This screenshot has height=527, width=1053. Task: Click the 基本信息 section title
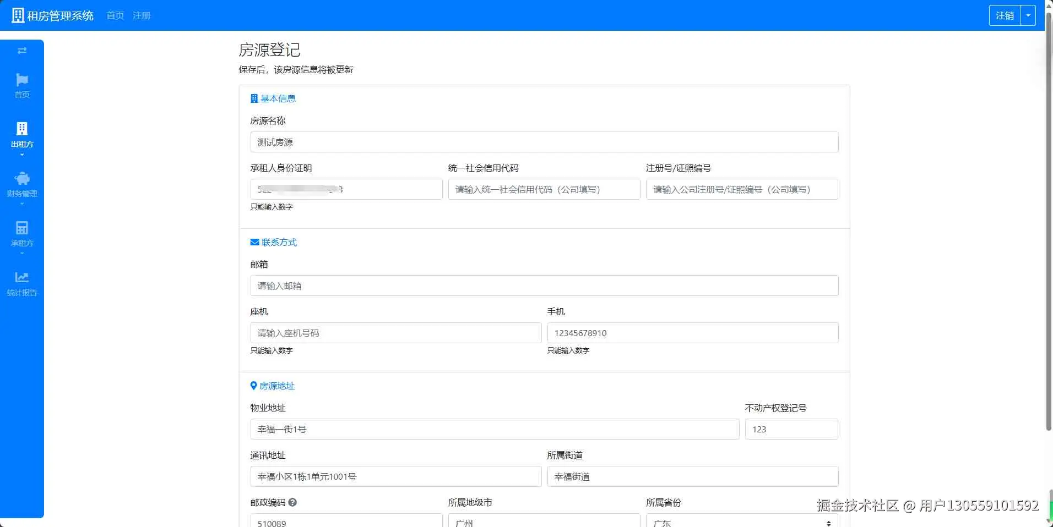coord(278,98)
